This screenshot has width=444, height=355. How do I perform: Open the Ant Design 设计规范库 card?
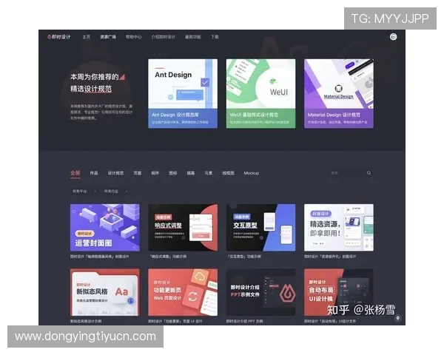click(x=183, y=94)
